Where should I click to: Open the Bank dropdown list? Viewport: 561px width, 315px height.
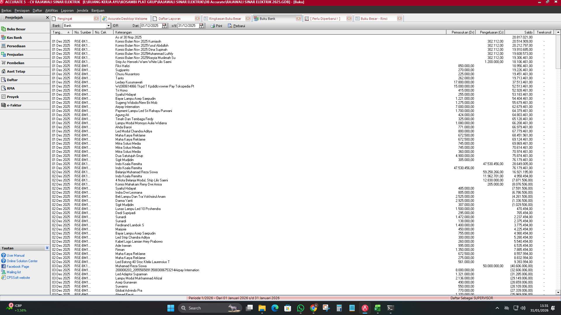click(108, 26)
